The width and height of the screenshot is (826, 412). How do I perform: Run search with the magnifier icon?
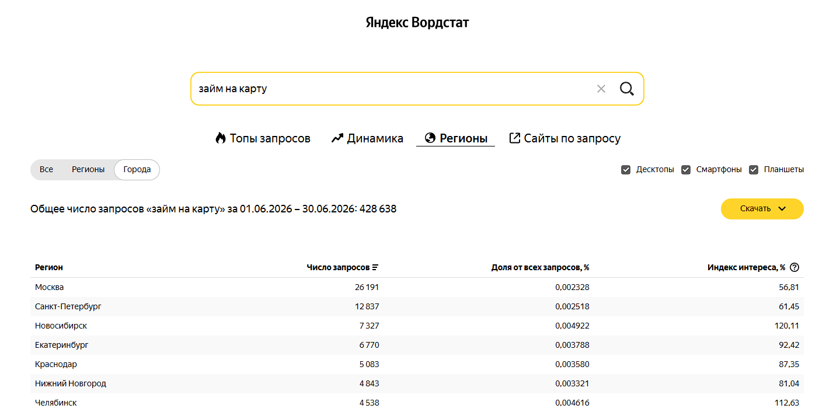tap(627, 89)
